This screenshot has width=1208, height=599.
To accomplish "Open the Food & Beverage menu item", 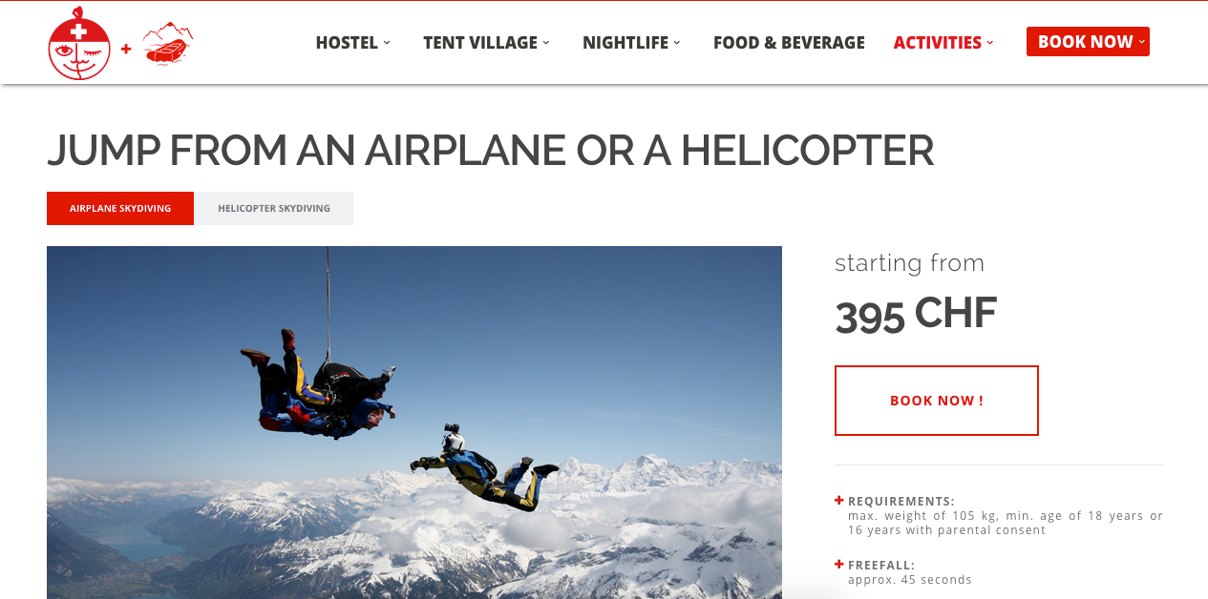I will (x=789, y=42).
